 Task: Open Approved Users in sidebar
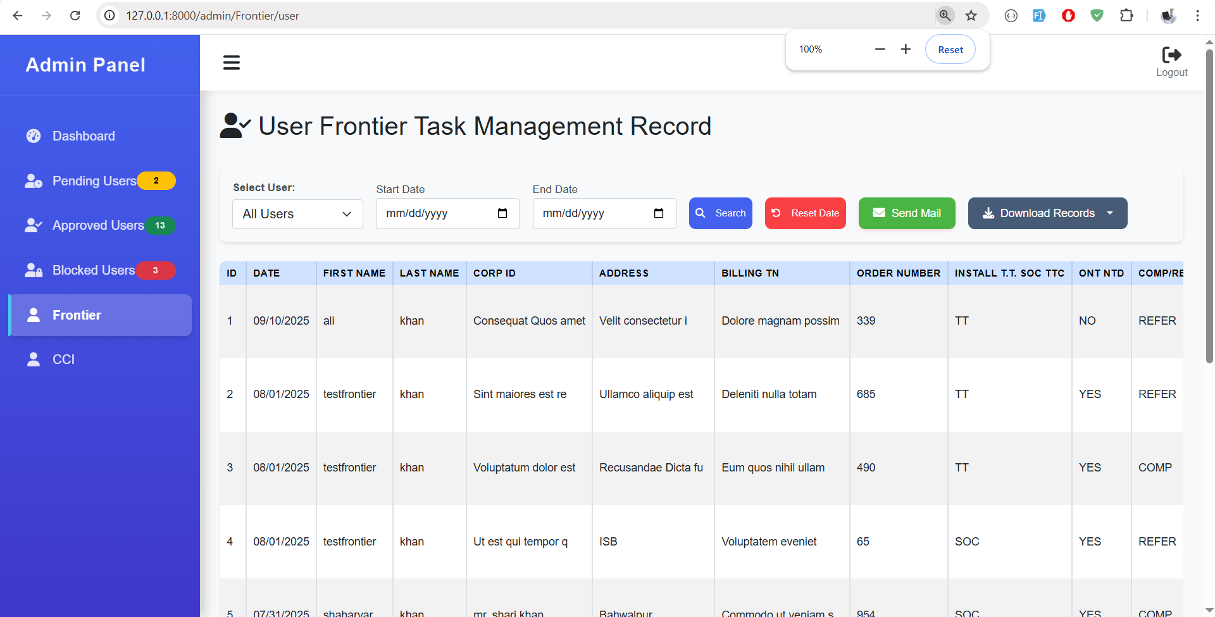coord(97,225)
